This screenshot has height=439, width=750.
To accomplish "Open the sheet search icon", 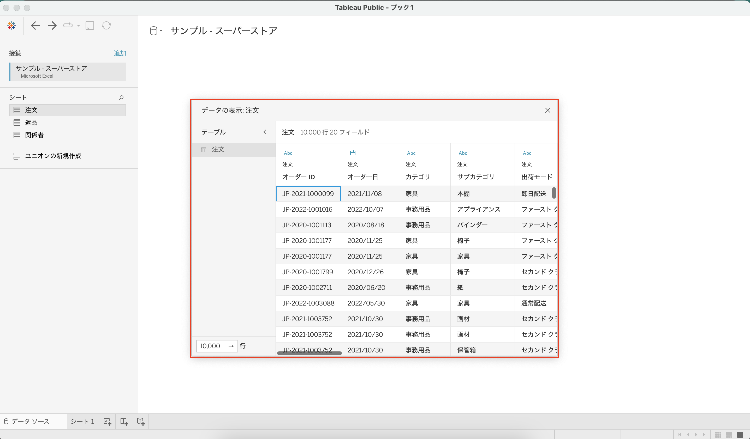I will [x=121, y=97].
